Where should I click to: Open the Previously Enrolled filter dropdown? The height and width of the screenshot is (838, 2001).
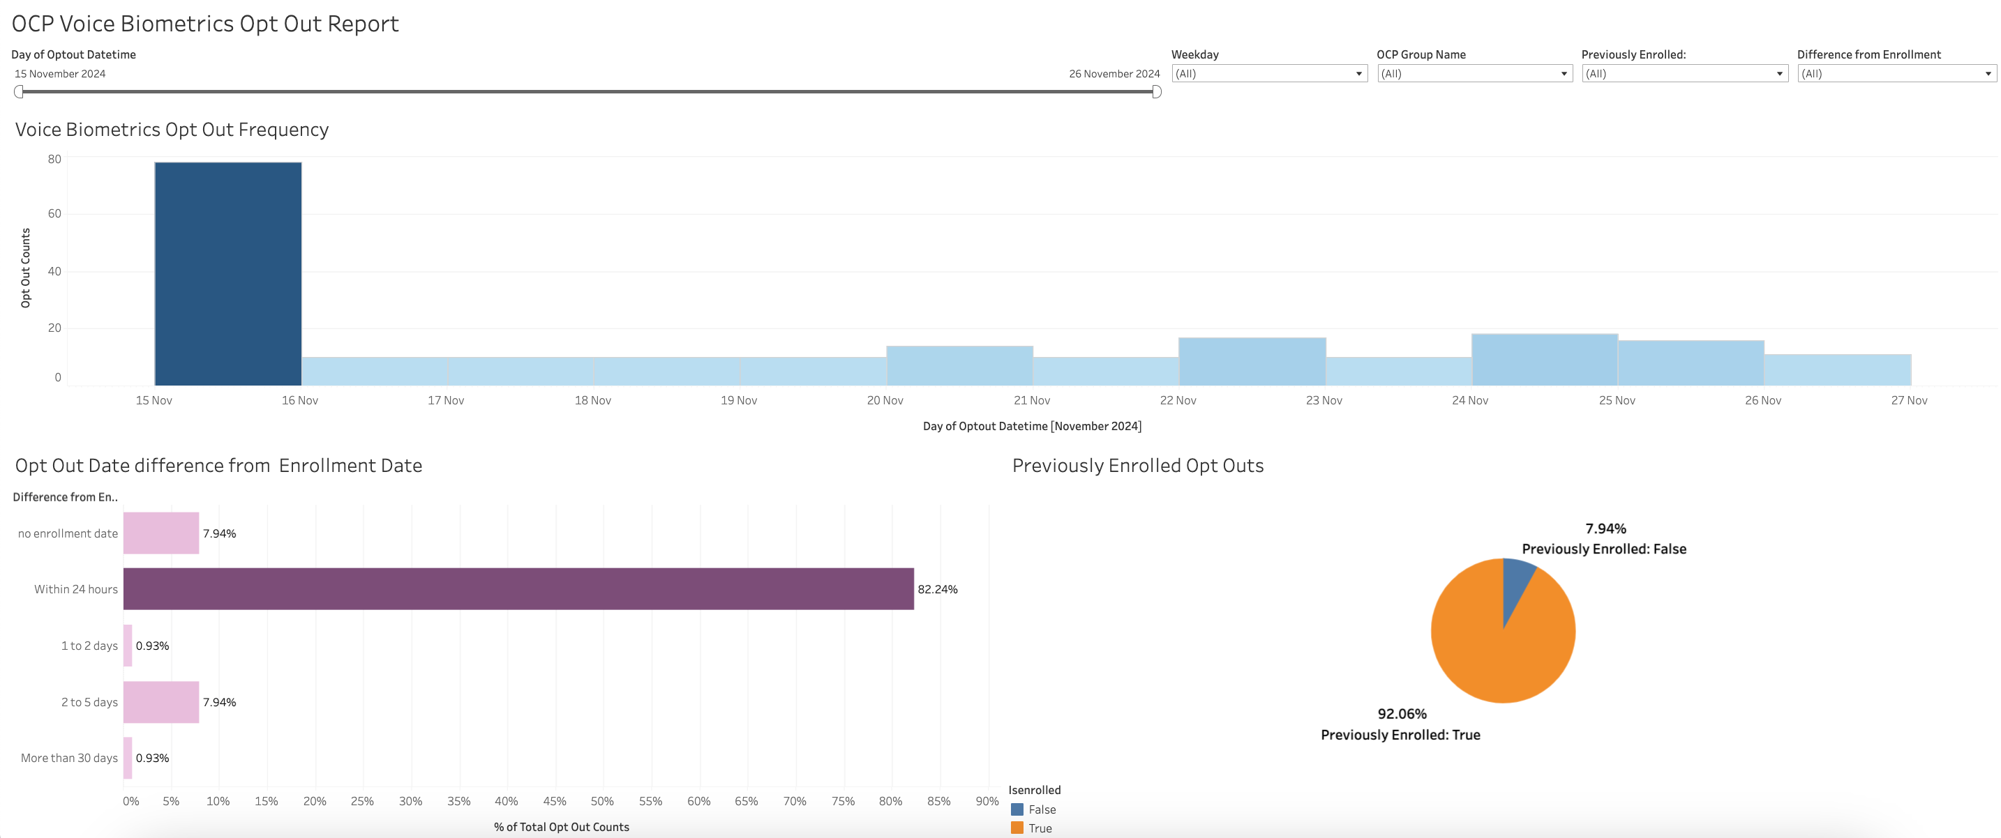[1684, 74]
